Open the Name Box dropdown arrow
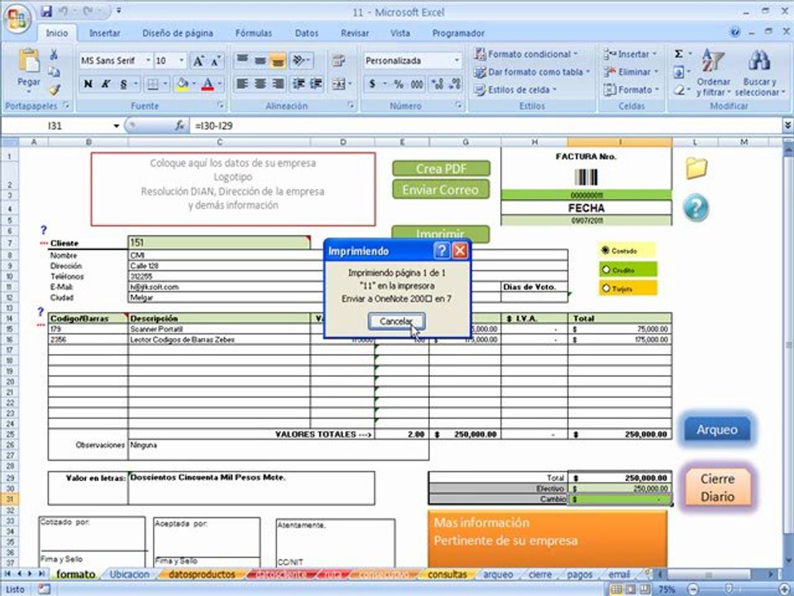 click(x=116, y=126)
